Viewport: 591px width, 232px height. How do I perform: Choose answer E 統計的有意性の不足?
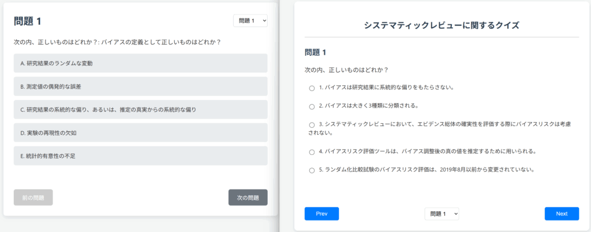tap(141, 155)
